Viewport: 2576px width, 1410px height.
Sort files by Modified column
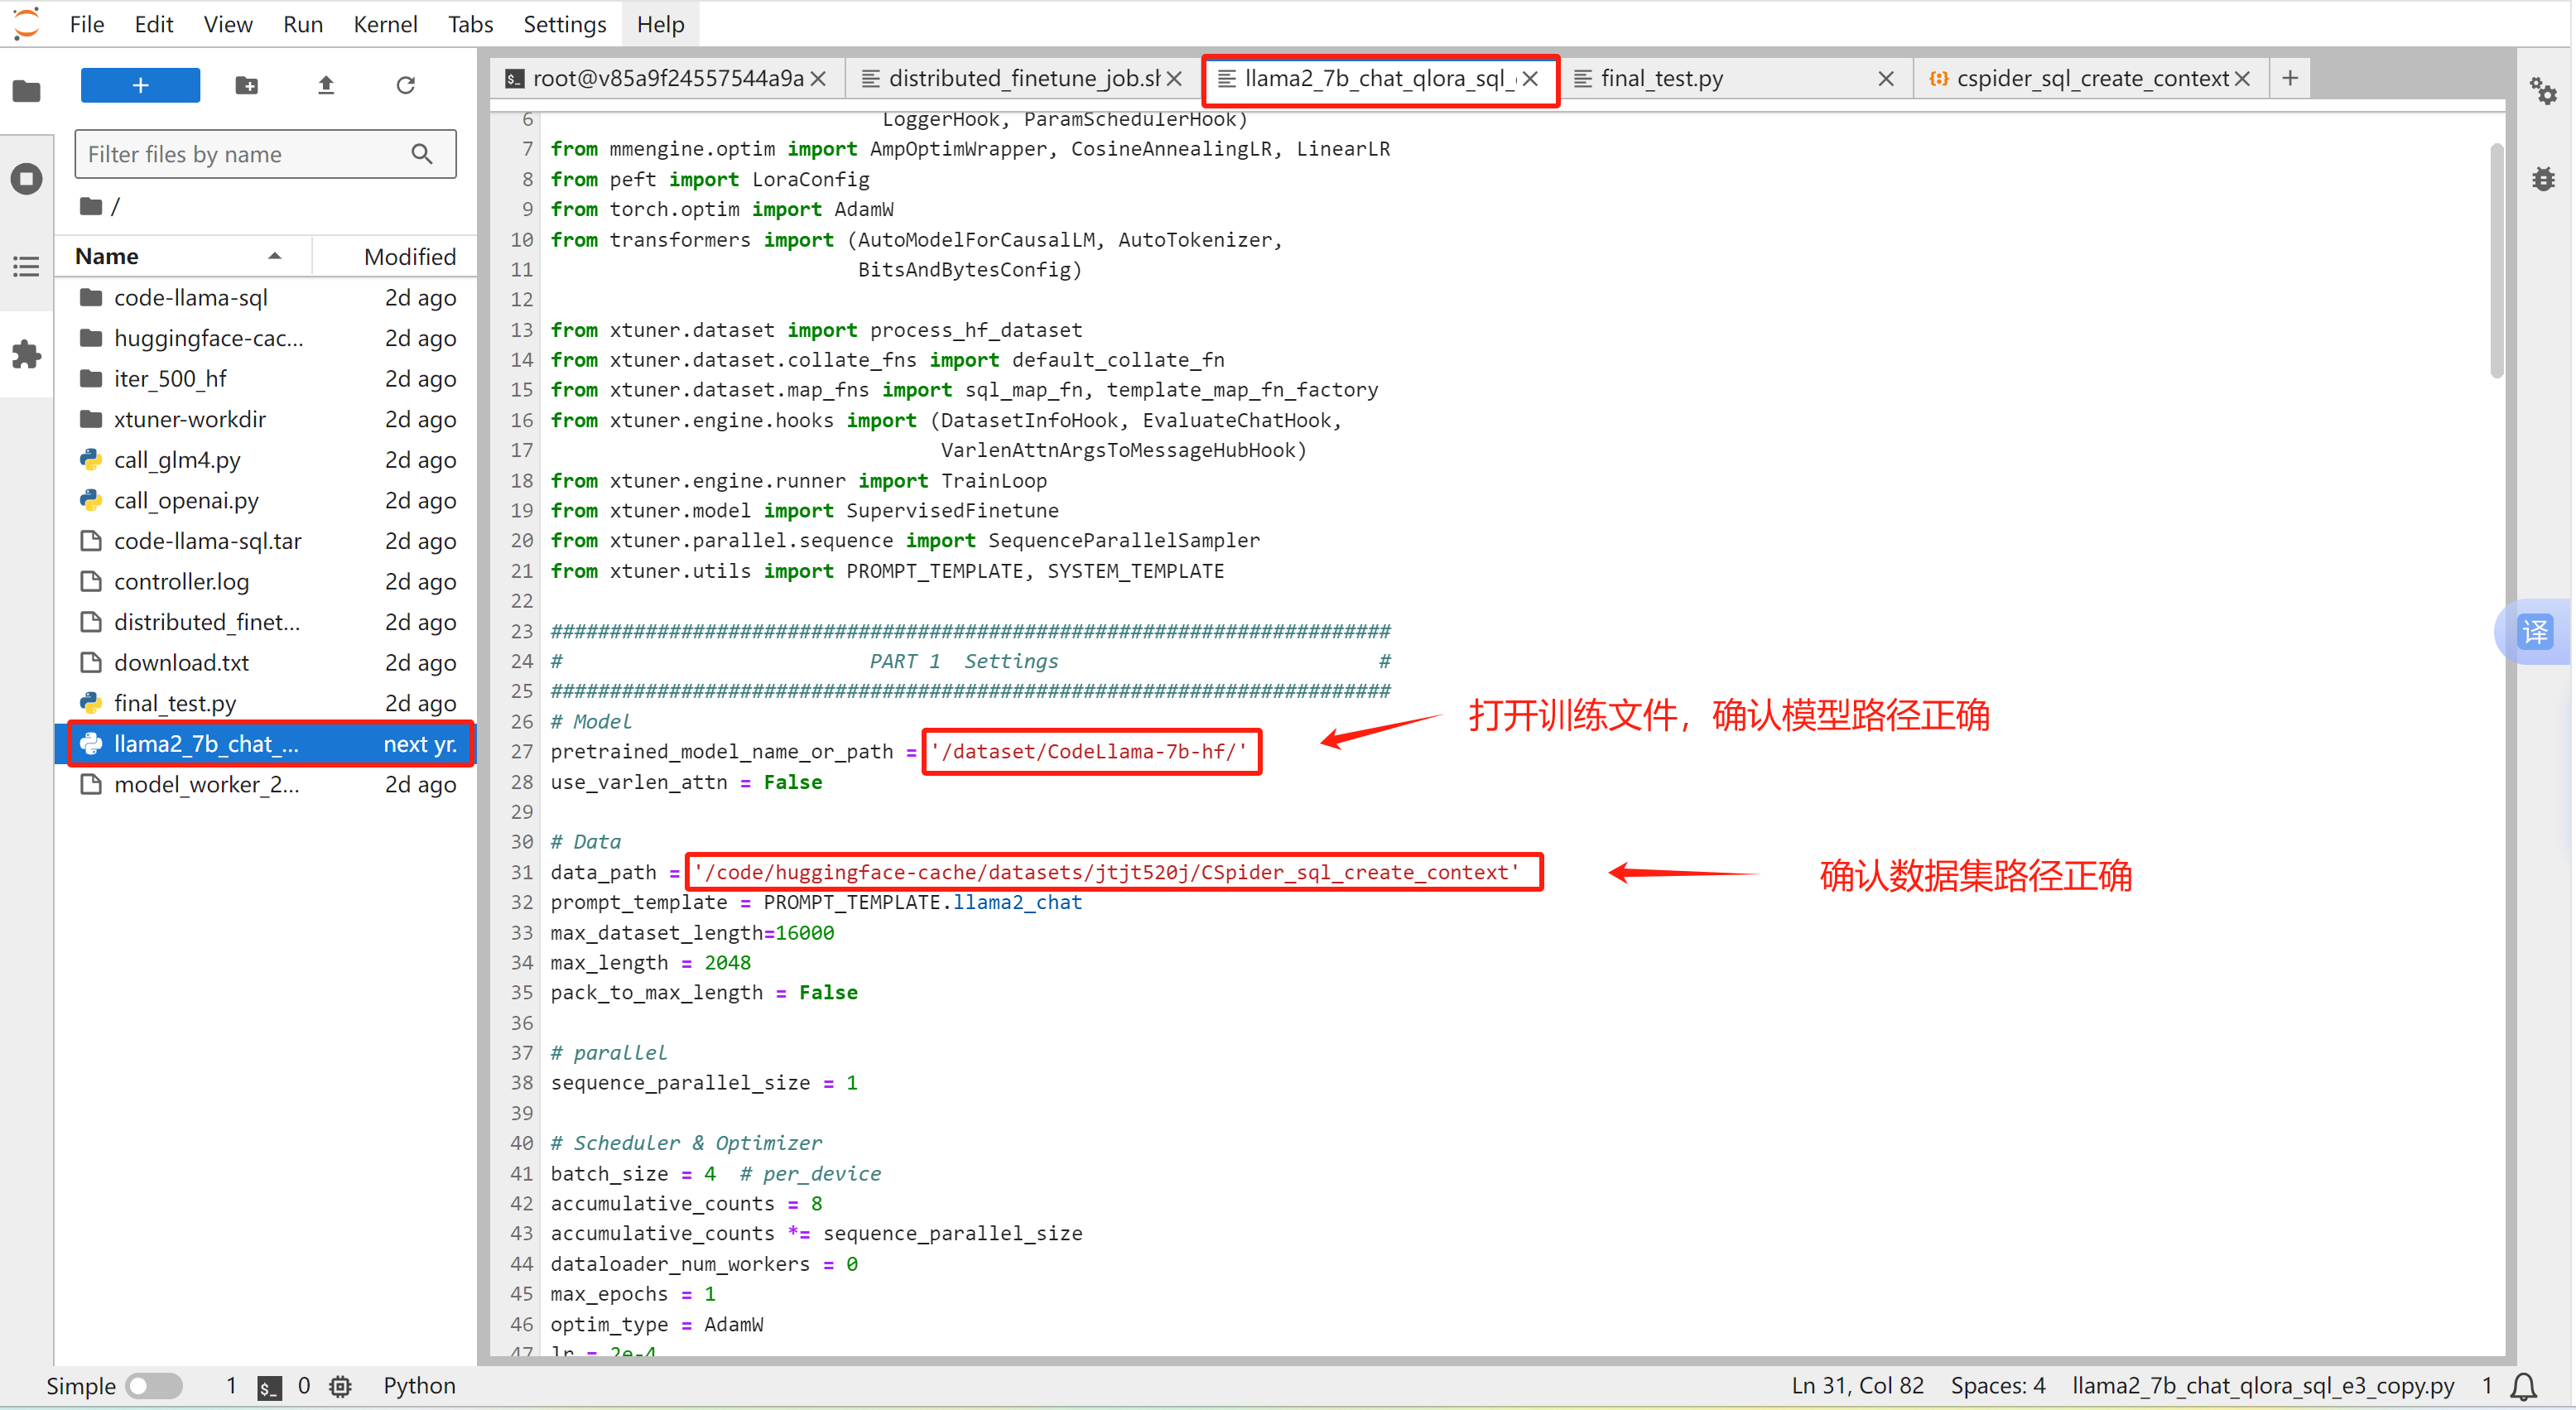[x=395, y=256]
